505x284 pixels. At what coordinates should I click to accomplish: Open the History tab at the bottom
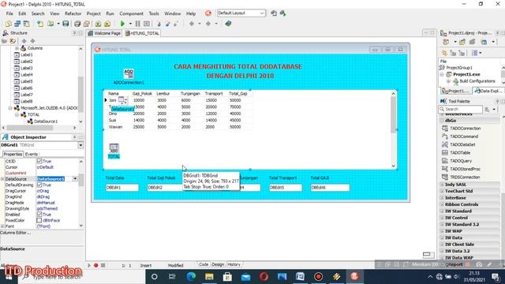coord(234,264)
